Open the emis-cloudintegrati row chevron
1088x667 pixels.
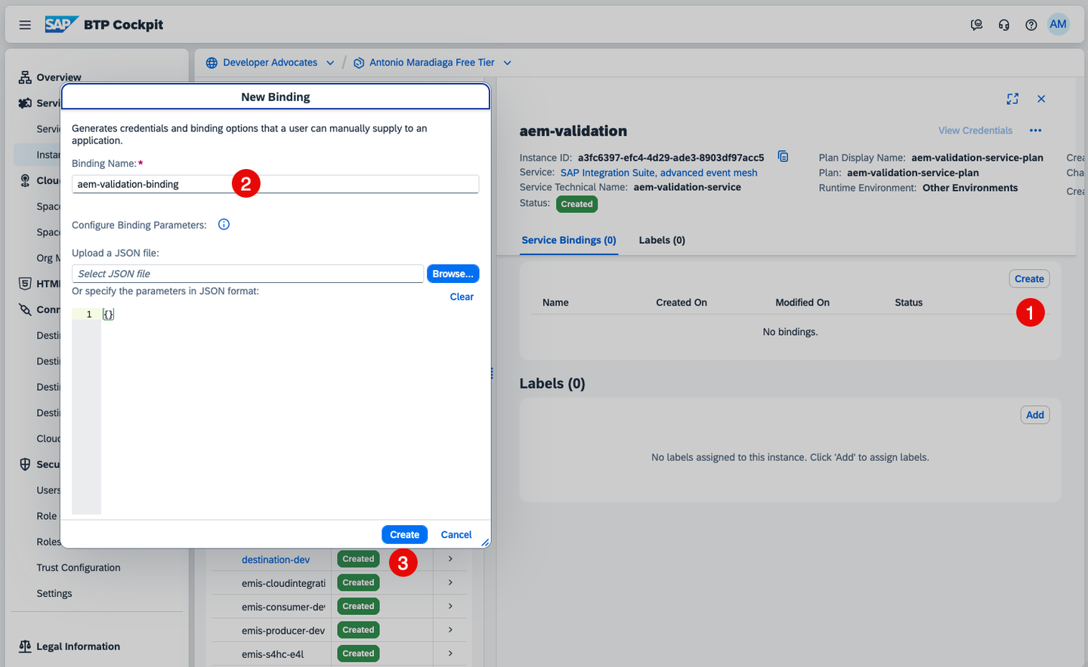[450, 582]
